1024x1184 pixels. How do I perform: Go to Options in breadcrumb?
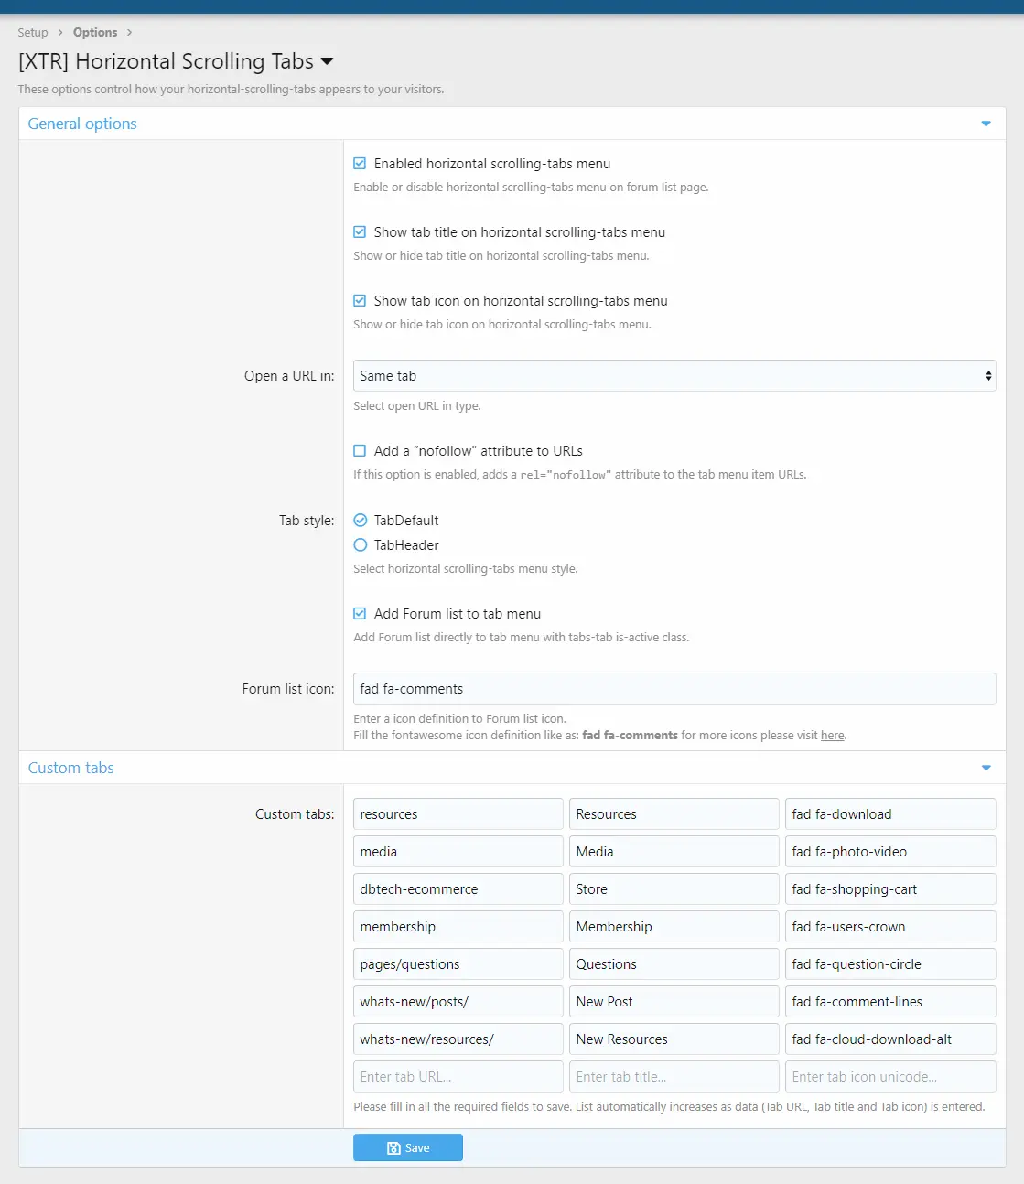[x=95, y=33]
